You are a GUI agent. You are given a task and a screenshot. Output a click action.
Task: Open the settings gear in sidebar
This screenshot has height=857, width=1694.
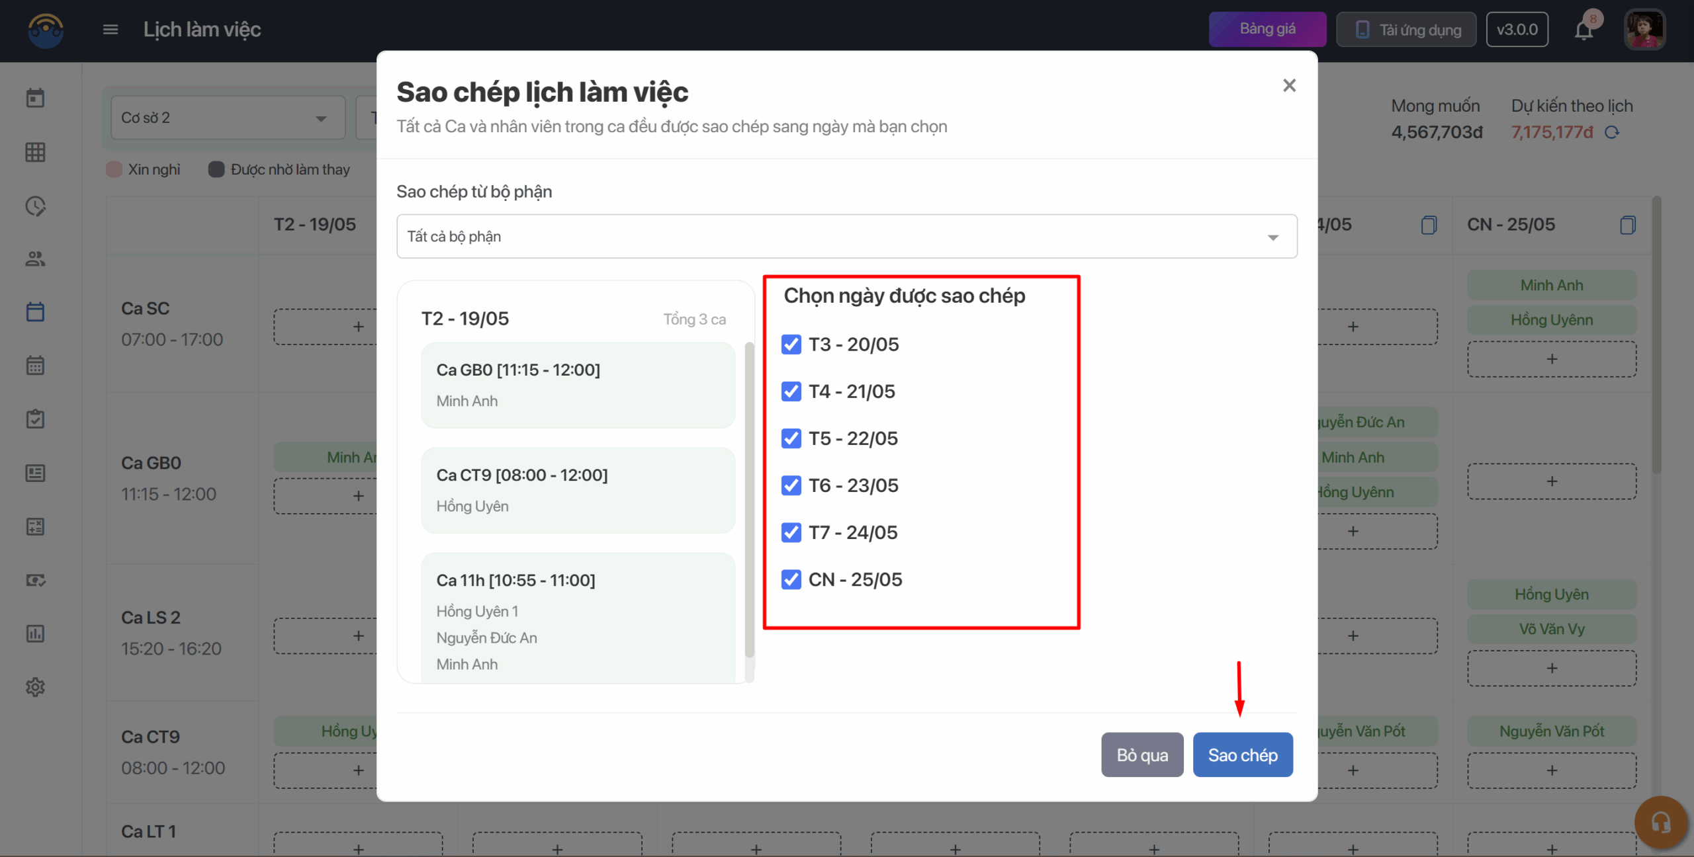(35, 687)
